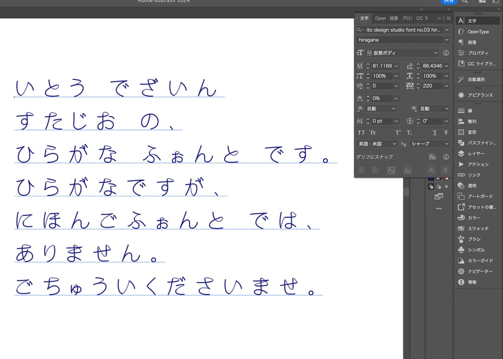The image size is (503, 359).
Task: Open the アートボード (Artboards) panel
Action: click(x=477, y=196)
